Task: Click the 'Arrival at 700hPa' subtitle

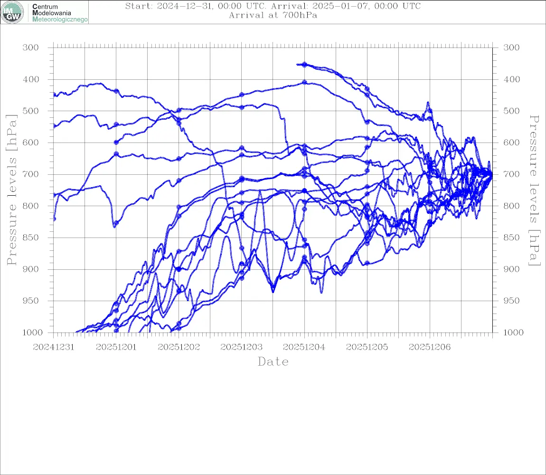Action: click(273, 15)
